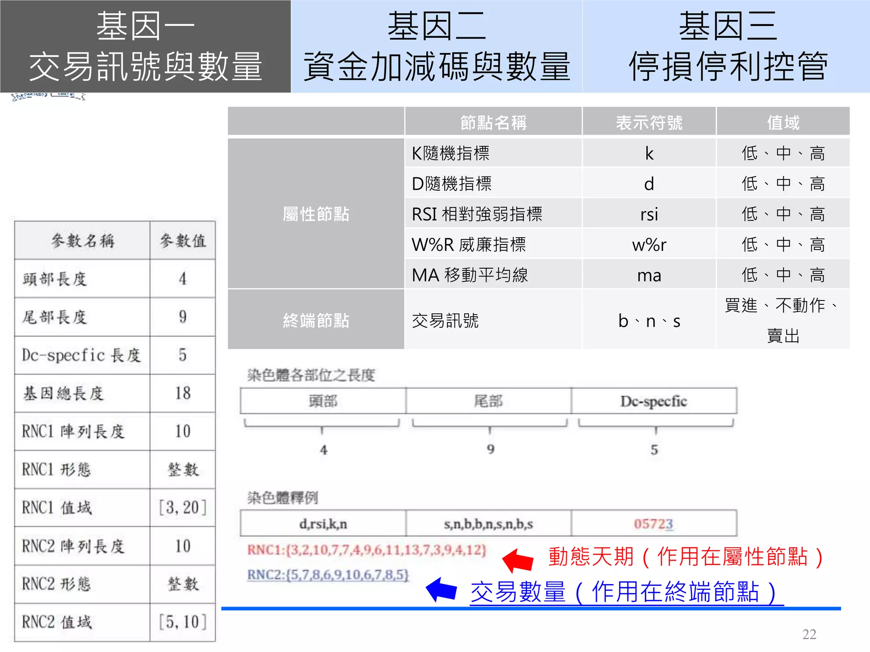Switch to the 基因二 資金加減碼與數量 tab
870x652 pixels.
436,46
